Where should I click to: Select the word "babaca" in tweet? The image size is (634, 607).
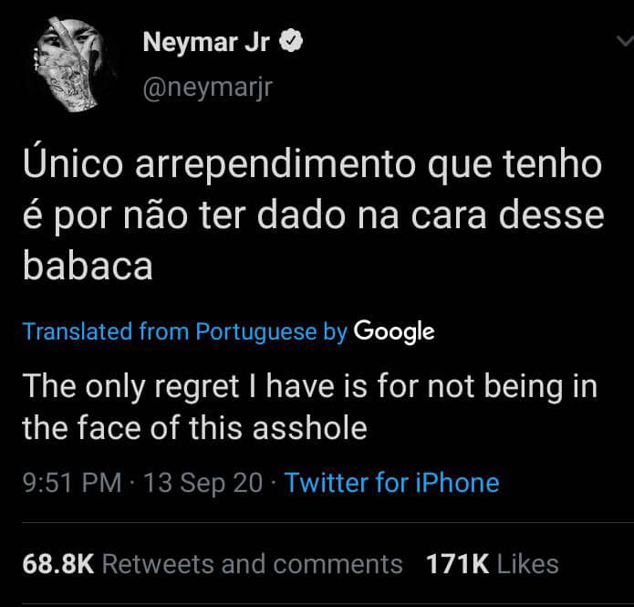click(x=87, y=267)
